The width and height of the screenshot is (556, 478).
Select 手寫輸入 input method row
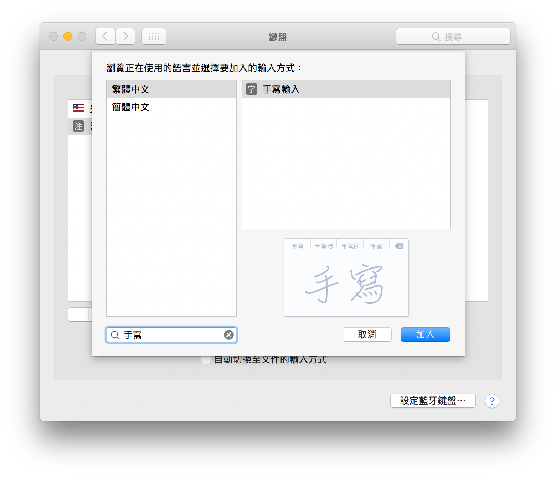(346, 89)
